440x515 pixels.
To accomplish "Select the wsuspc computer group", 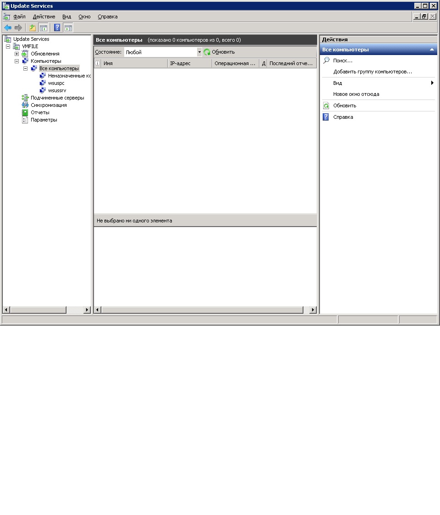I will (x=56, y=83).
